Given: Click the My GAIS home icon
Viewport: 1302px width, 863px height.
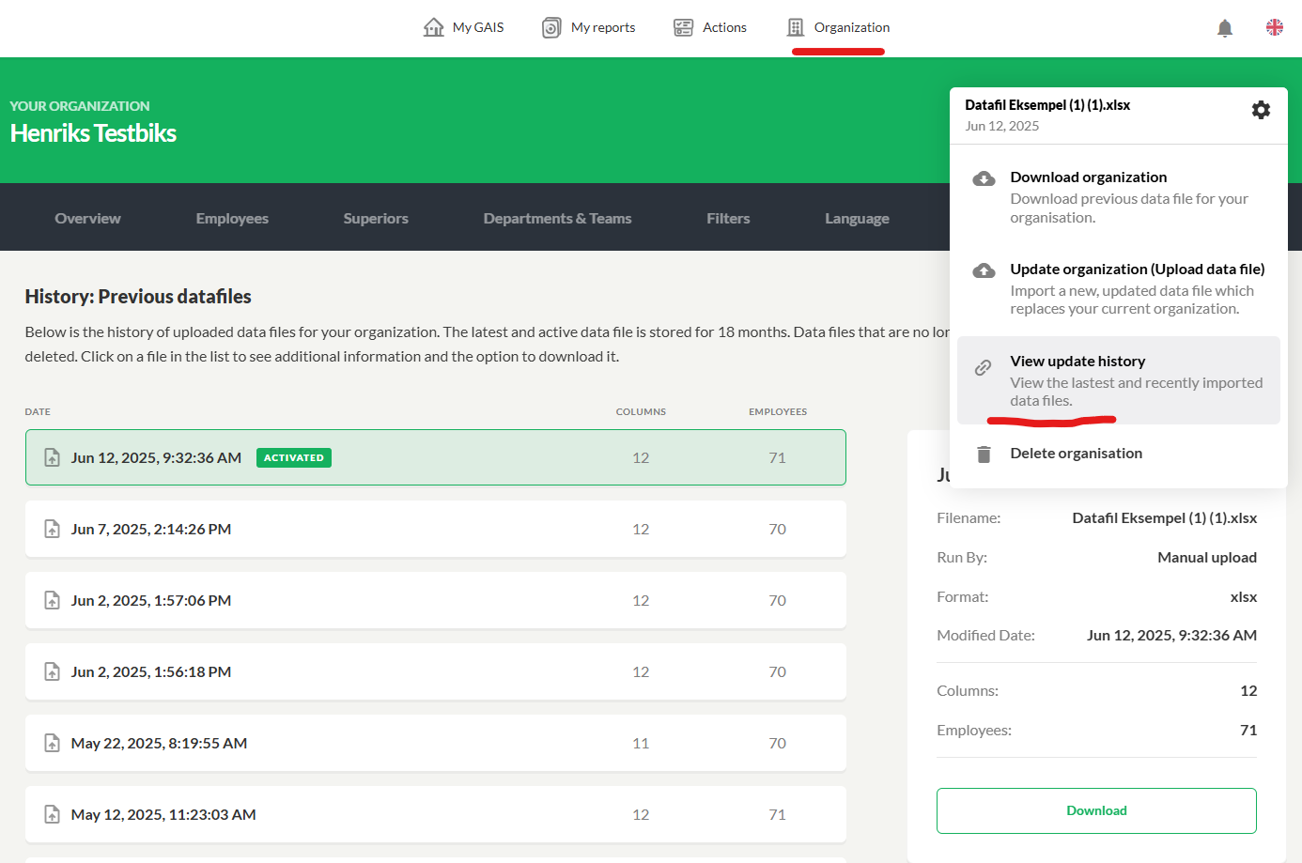Looking at the screenshot, I should coord(433,27).
